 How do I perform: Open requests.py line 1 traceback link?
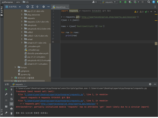54,94
